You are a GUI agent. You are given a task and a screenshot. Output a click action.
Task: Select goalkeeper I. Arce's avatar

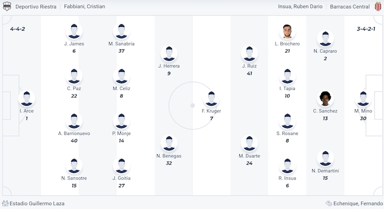pos(27,98)
